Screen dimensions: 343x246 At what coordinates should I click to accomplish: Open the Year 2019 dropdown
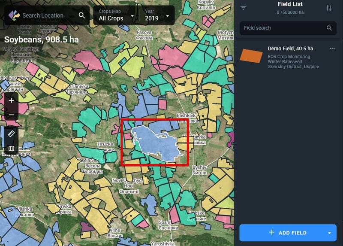click(157, 15)
